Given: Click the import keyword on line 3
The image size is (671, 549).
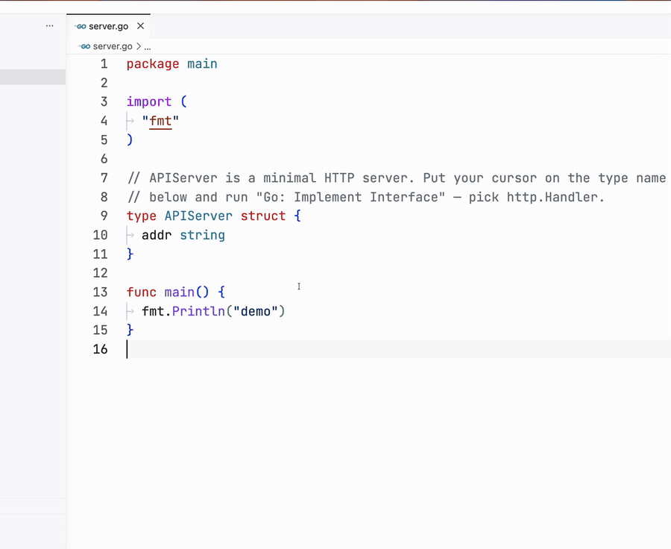Looking at the screenshot, I should click(x=149, y=102).
